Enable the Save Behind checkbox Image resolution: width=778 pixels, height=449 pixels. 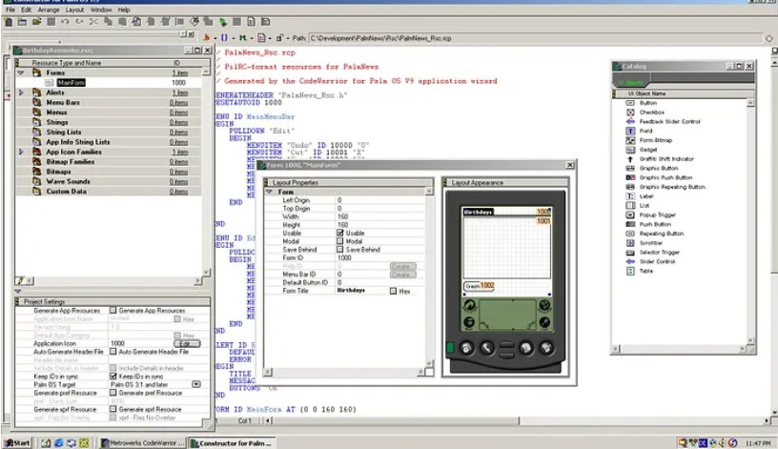340,250
